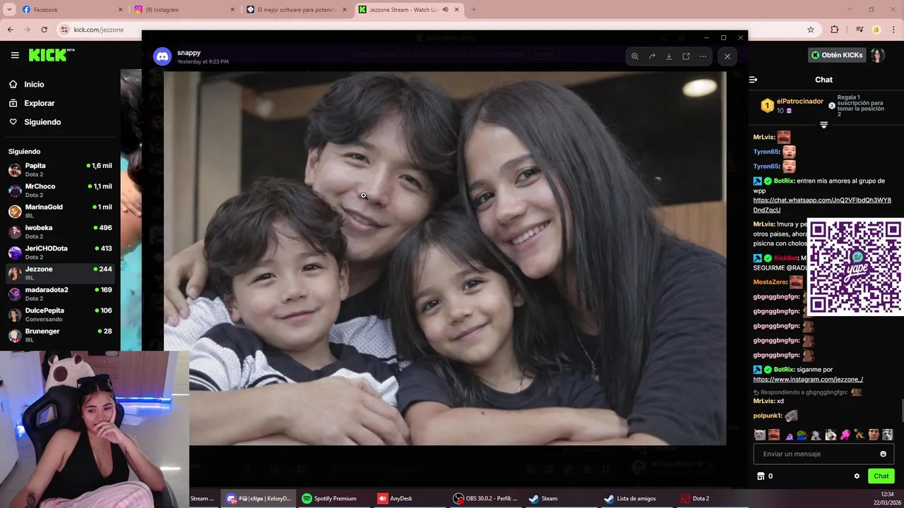View site information icon in address bar
The height and width of the screenshot is (508, 904).
[x=65, y=30]
